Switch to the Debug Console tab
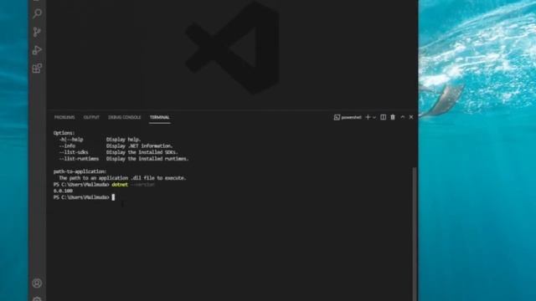The height and width of the screenshot is (301, 536). point(125,117)
